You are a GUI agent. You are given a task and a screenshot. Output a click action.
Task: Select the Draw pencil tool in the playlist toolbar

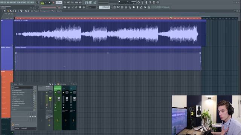(x=8, y=11)
